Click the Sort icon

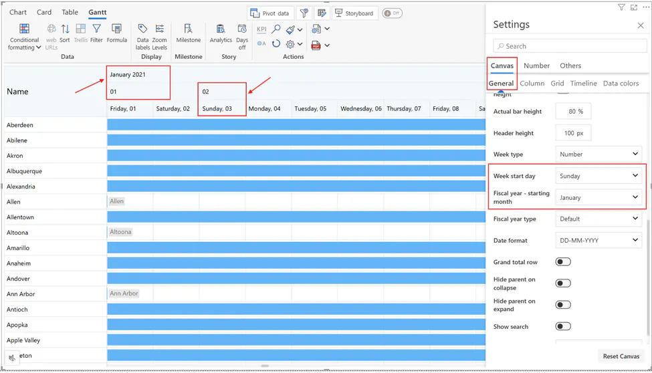(x=65, y=30)
